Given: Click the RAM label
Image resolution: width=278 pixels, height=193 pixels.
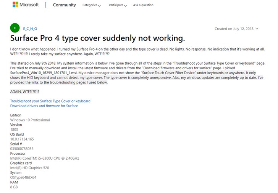Looking at the screenshot, I should tap(14, 182).
